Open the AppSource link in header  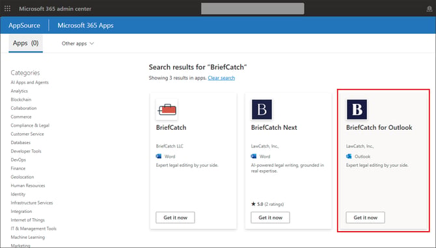click(24, 25)
